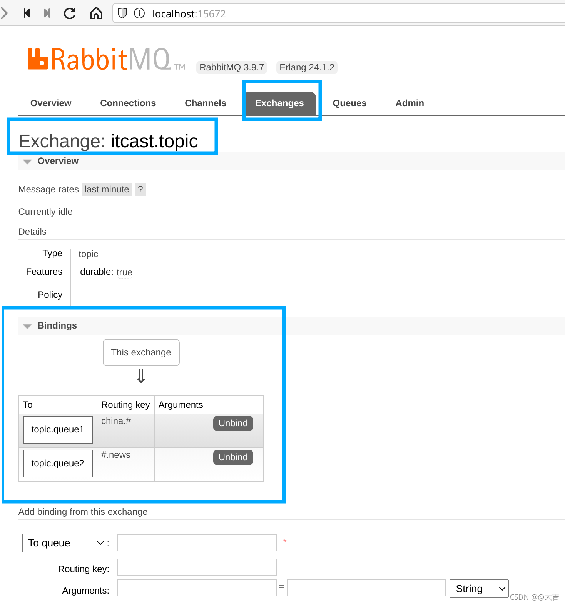Focus the Routing key input field
This screenshot has height=604, width=565.
(197, 567)
